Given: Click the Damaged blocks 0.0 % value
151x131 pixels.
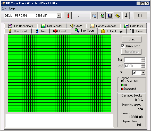Looking at the screenshot, I should (x=139, y=100).
